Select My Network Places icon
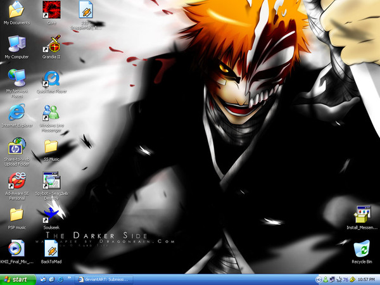Image resolution: width=380 pixels, height=285 pixels. (16, 78)
